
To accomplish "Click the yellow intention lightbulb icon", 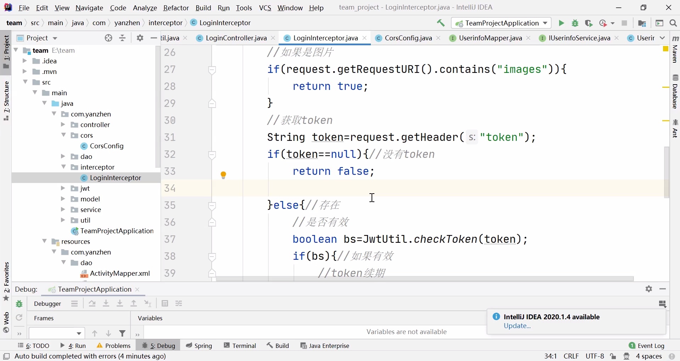I will point(223,175).
